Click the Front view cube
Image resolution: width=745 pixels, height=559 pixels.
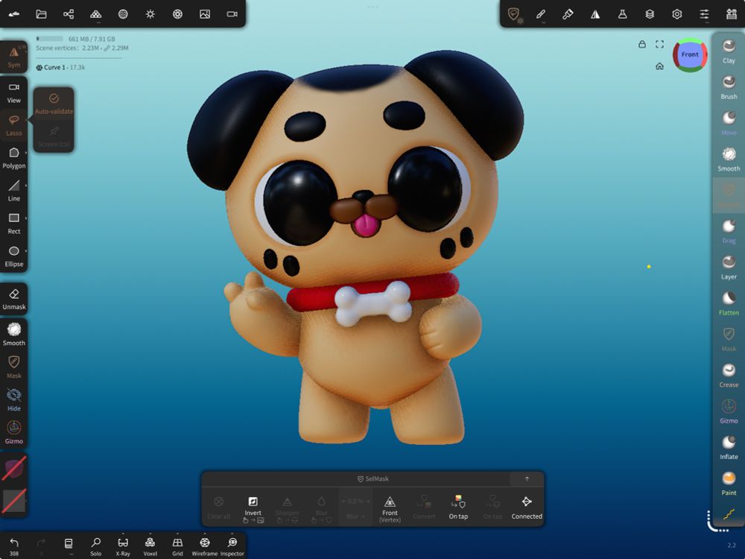click(x=690, y=54)
